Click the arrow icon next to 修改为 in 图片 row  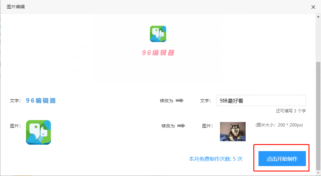click(x=181, y=126)
